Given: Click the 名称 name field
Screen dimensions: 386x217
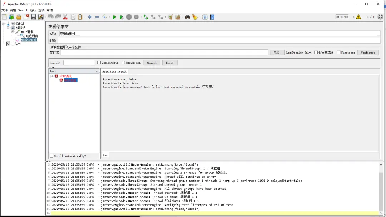Looking at the screenshot, I should click(x=219, y=34).
